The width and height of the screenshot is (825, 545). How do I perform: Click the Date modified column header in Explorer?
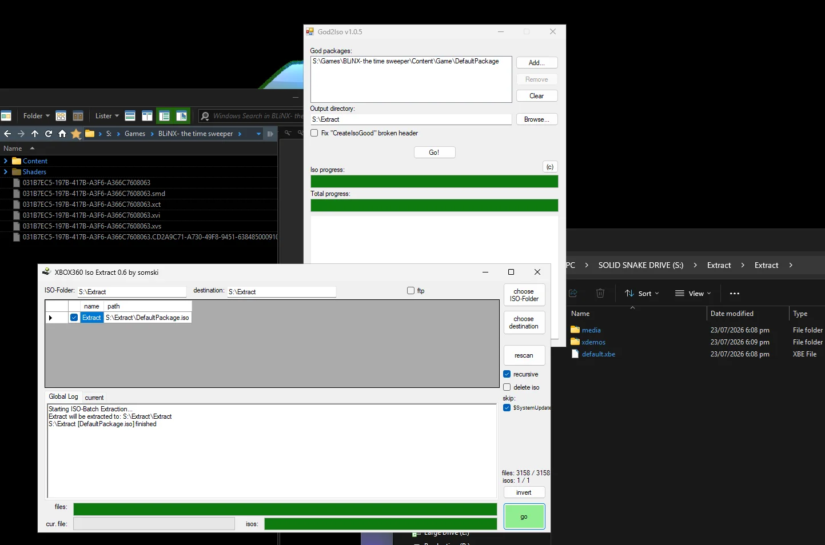click(732, 314)
